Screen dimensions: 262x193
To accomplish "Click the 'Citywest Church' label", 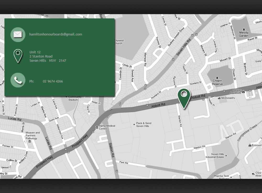I will 119,42.
